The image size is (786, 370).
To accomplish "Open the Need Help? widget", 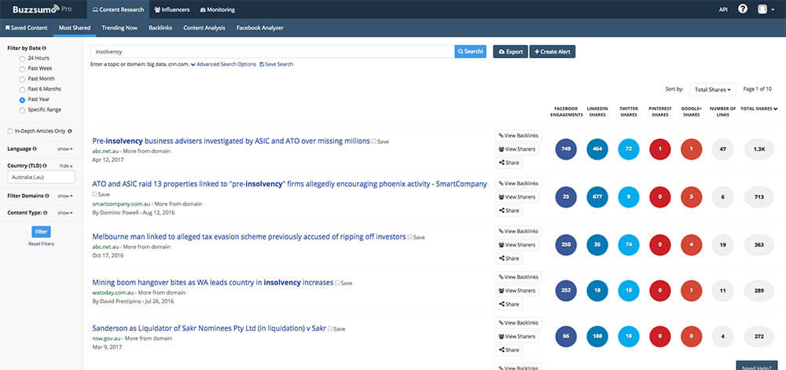I will (756, 365).
